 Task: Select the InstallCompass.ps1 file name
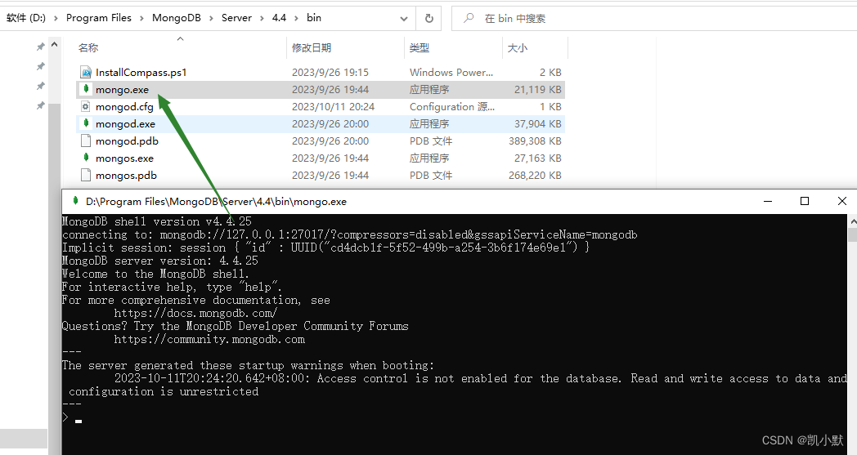point(141,72)
